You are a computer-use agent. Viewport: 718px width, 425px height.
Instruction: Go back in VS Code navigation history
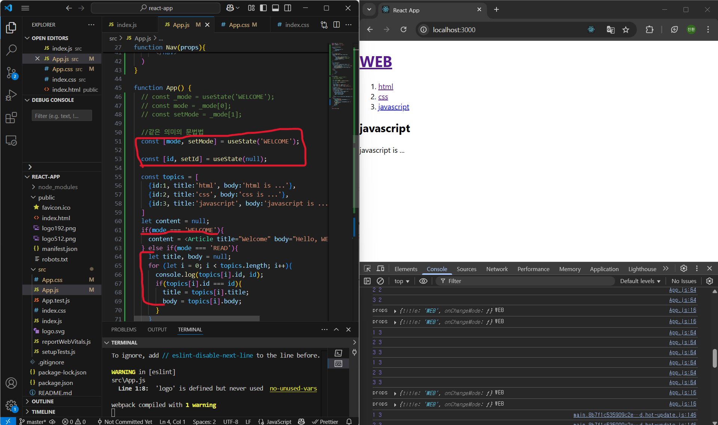69,8
